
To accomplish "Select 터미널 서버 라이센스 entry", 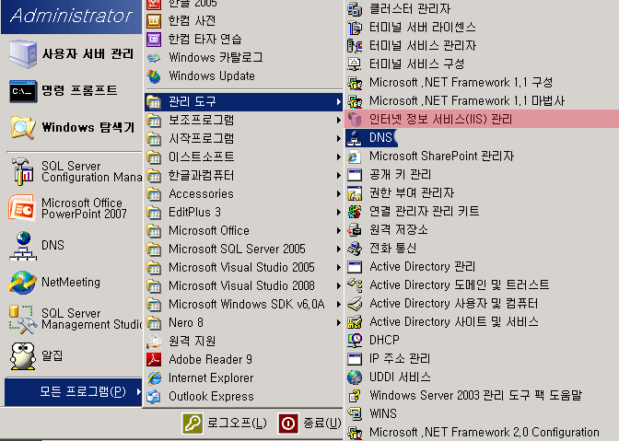I will tap(482, 28).
